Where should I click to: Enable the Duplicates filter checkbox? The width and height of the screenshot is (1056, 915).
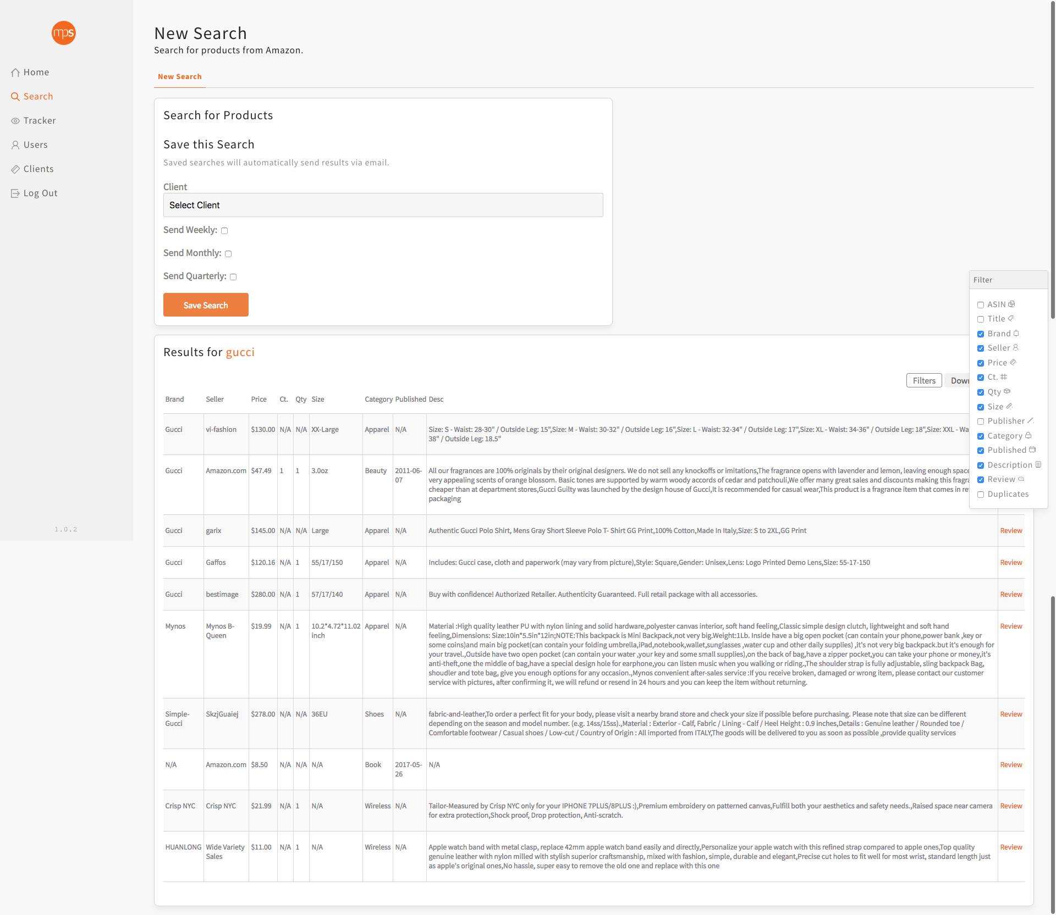click(981, 495)
